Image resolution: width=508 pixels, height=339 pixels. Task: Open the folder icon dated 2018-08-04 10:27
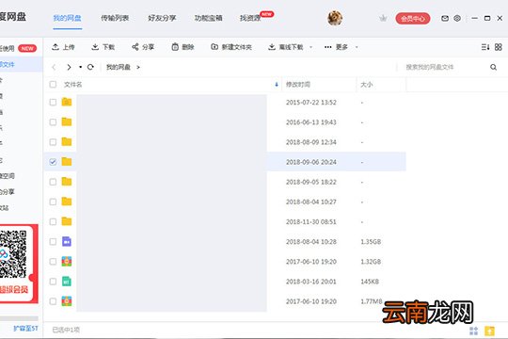pos(67,202)
